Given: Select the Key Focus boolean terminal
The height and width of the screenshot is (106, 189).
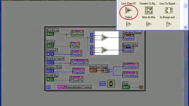Looking at the screenshot, I should [50, 34].
